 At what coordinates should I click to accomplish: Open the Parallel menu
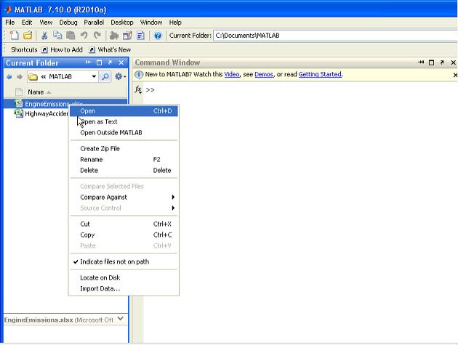point(94,23)
